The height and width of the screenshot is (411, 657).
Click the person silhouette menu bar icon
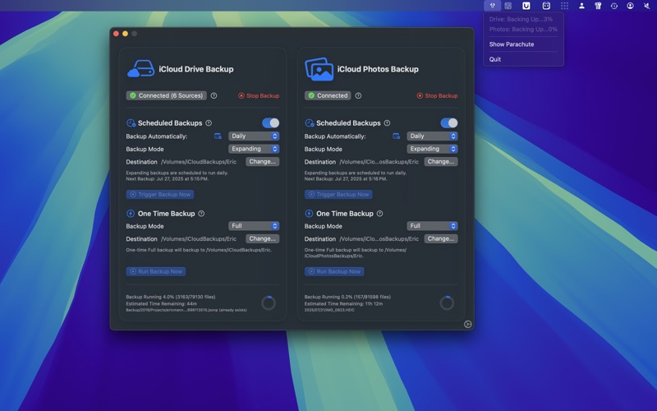point(581,6)
